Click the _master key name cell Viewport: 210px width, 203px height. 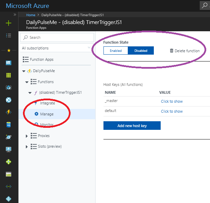click(x=111, y=101)
